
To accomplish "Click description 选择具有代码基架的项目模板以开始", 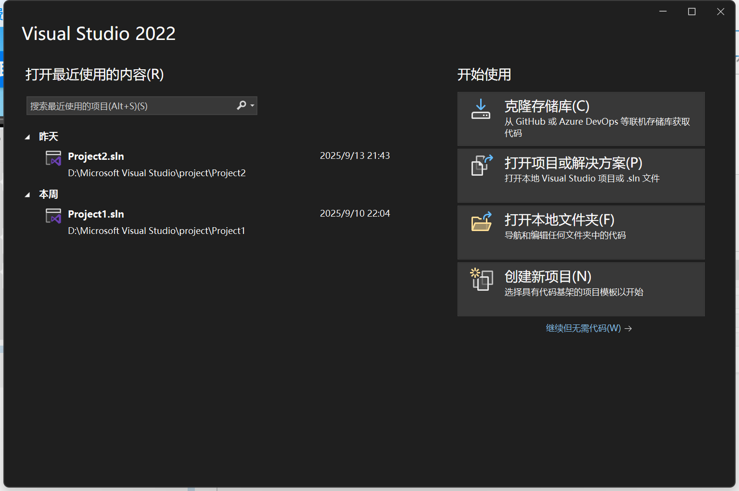I will point(574,292).
